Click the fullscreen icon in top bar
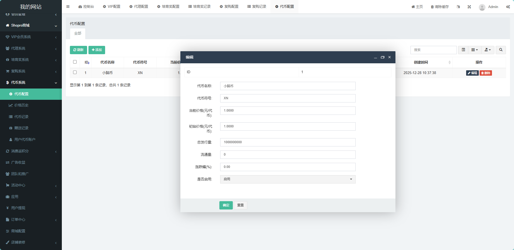Image resolution: width=514 pixels, height=250 pixels. click(x=469, y=7)
